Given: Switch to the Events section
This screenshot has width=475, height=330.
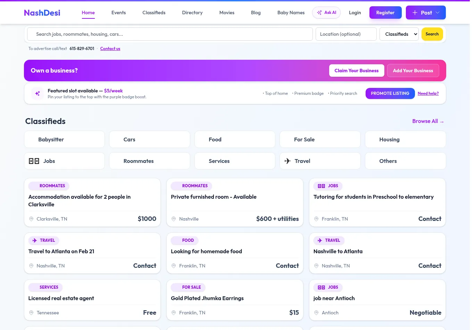Looking at the screenshot, I should 118,13.
